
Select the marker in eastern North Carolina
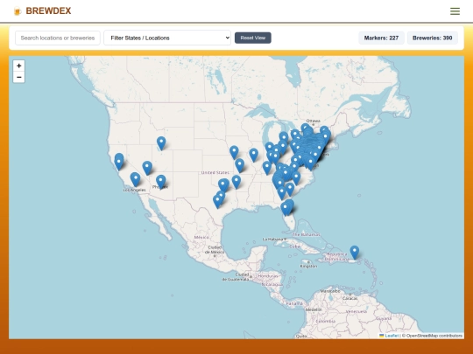click(x=296, y=178)
